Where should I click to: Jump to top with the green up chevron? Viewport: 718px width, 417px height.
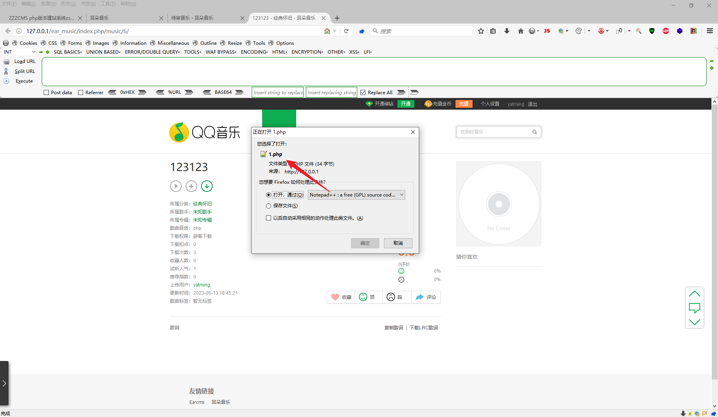[694, 294]
